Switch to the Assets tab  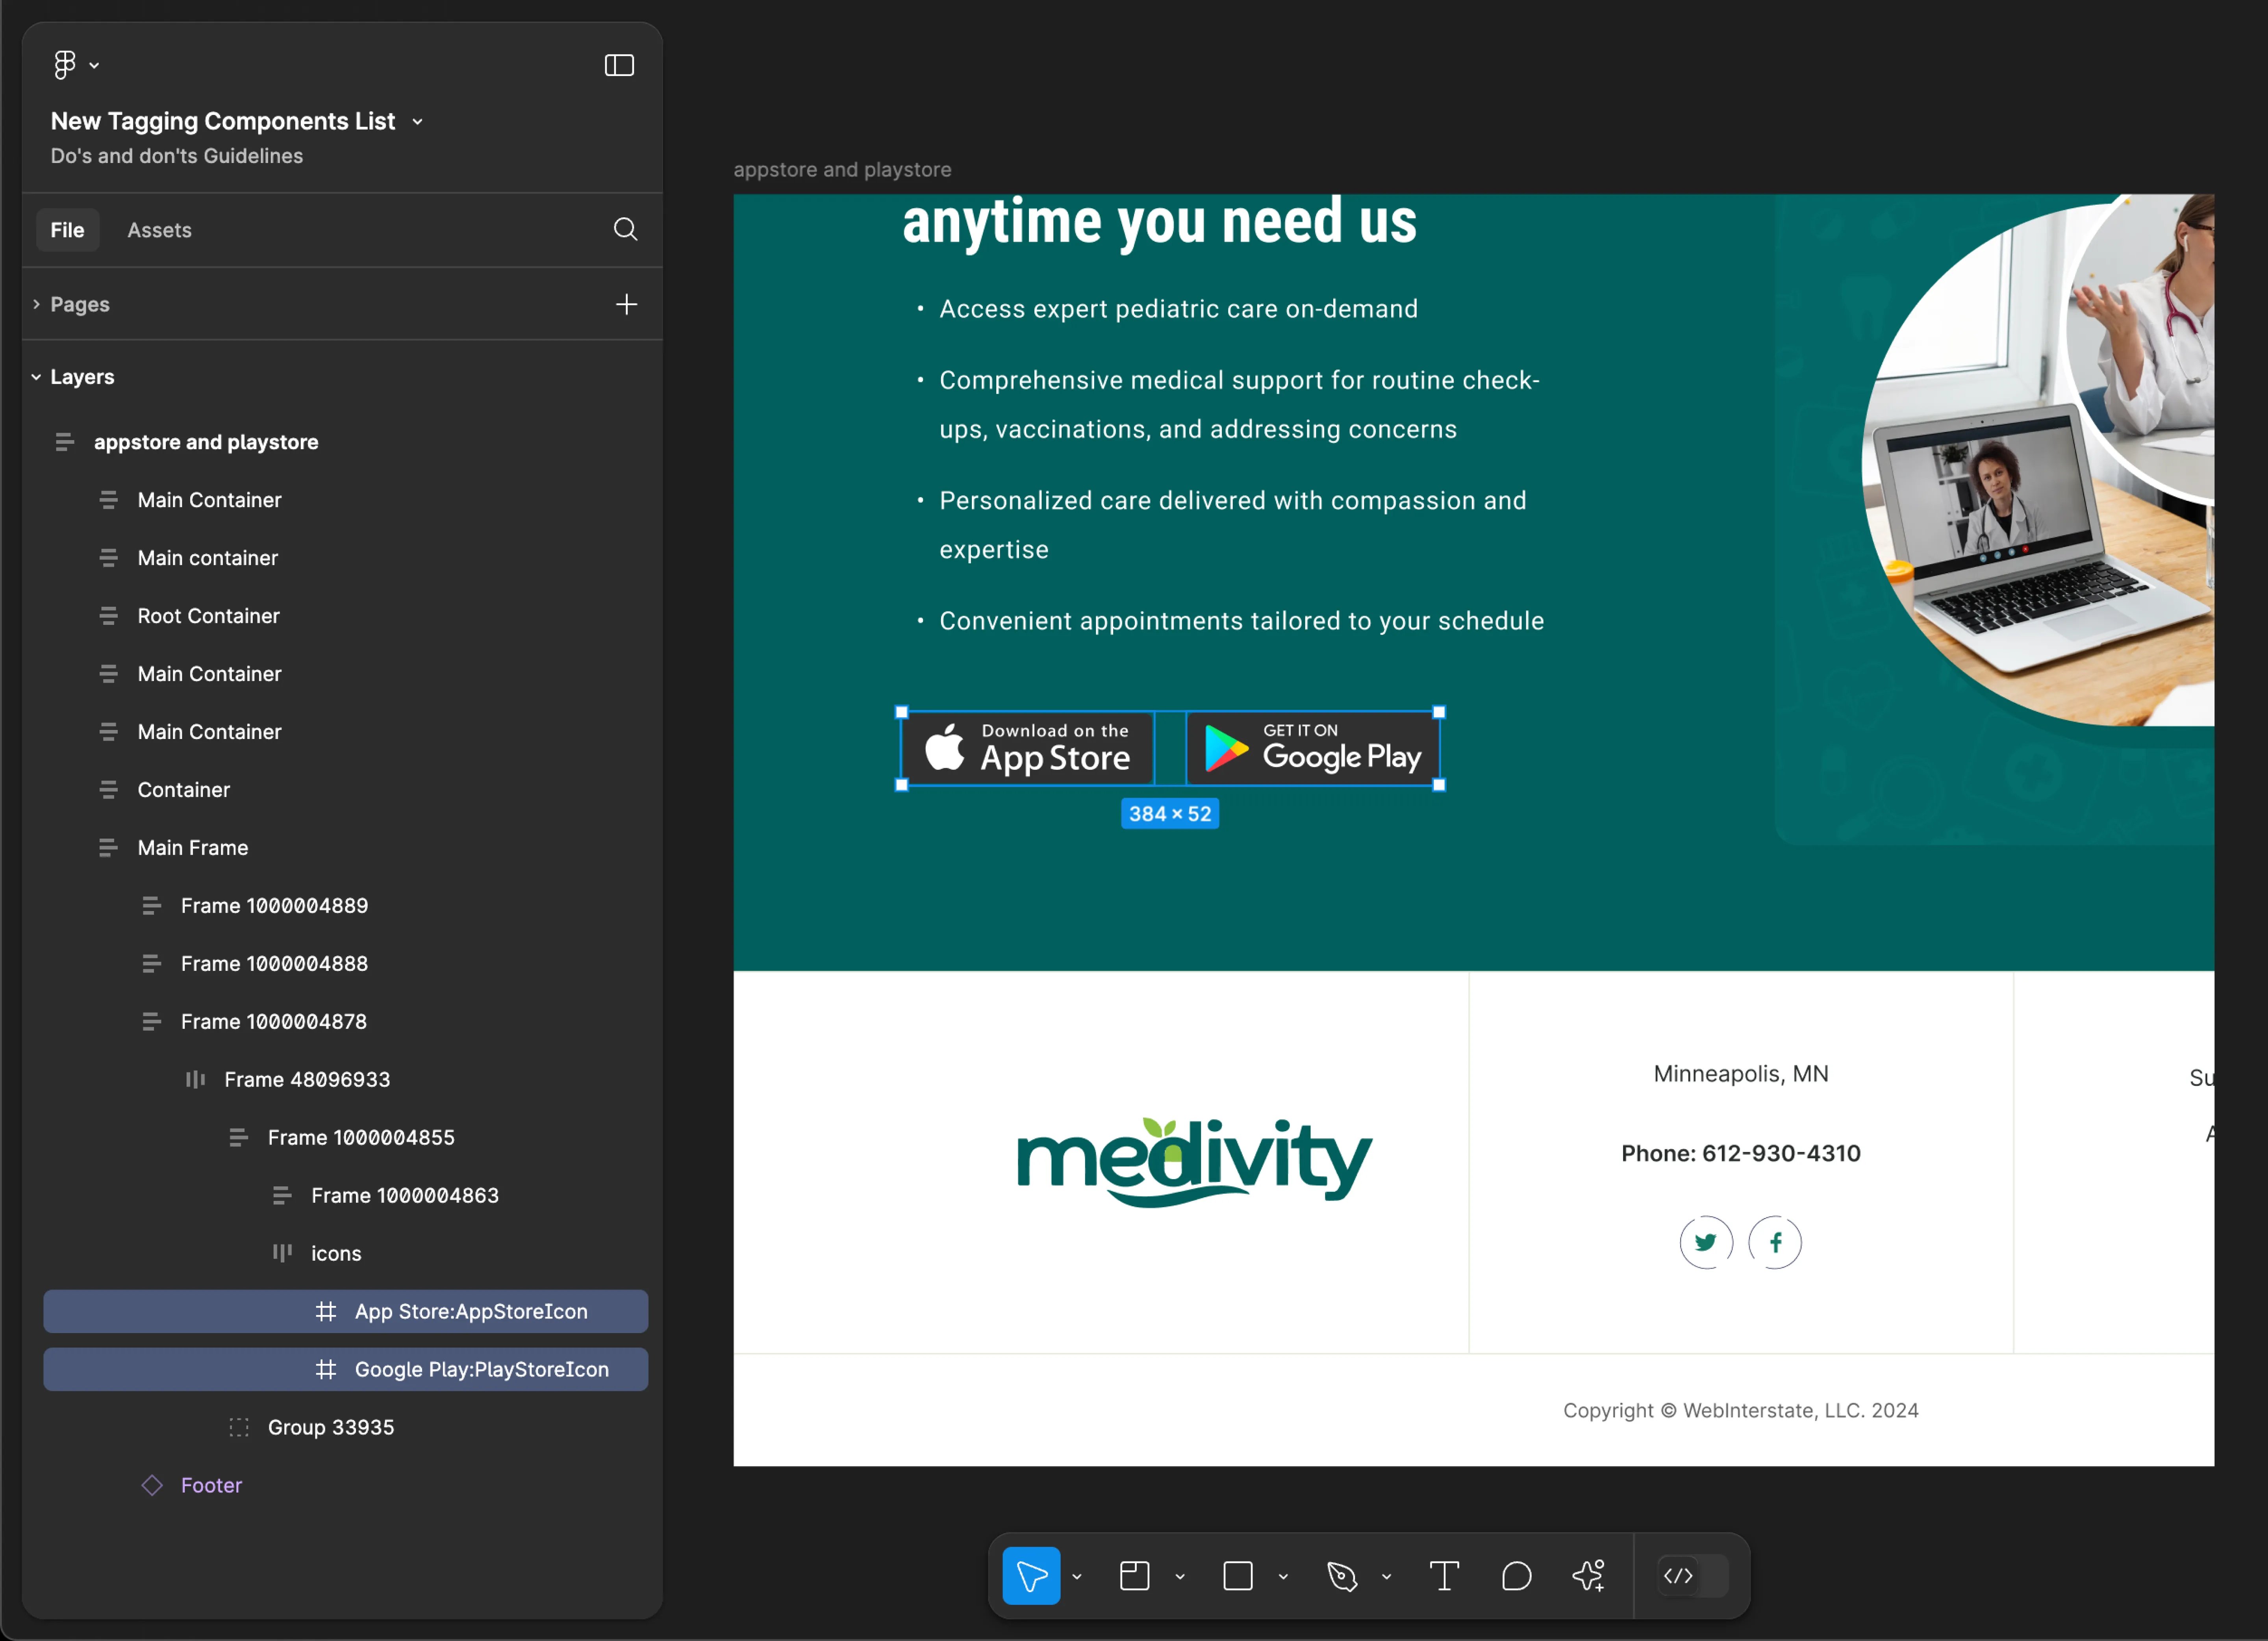(160, 229)
